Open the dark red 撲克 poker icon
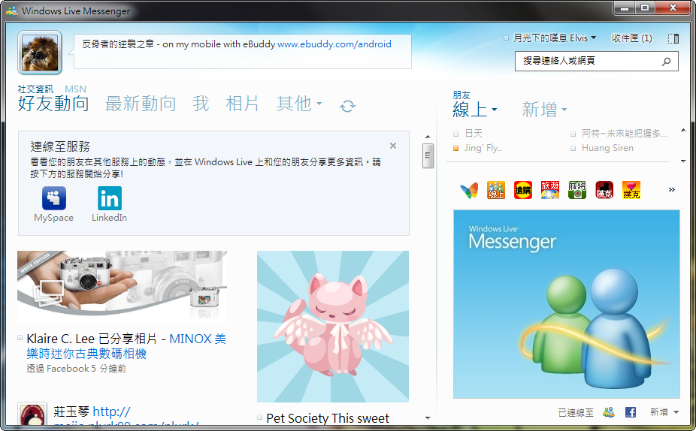The image size is (696, 431). (x=604, y=190)
